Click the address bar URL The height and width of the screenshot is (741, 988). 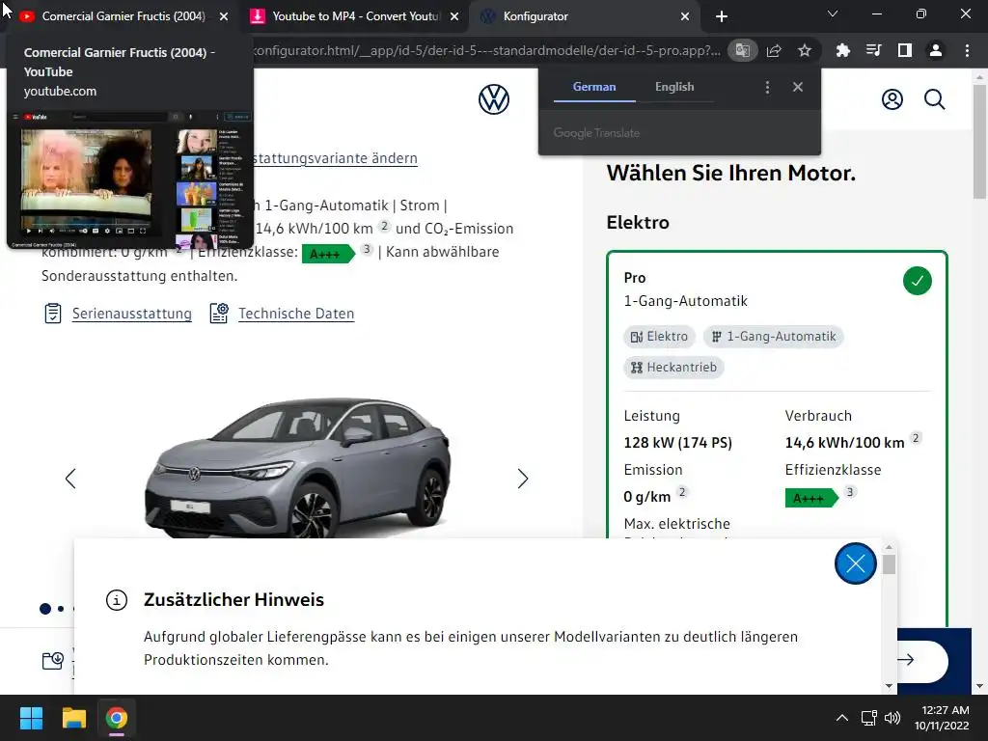[486, 50]
